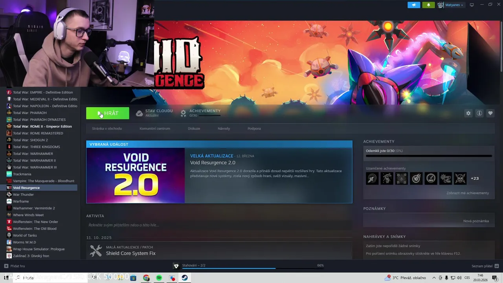The height and width of the screenshot is (283, 503).
Task: Open Seznam přátel friends list
Action: click(485, 266)
